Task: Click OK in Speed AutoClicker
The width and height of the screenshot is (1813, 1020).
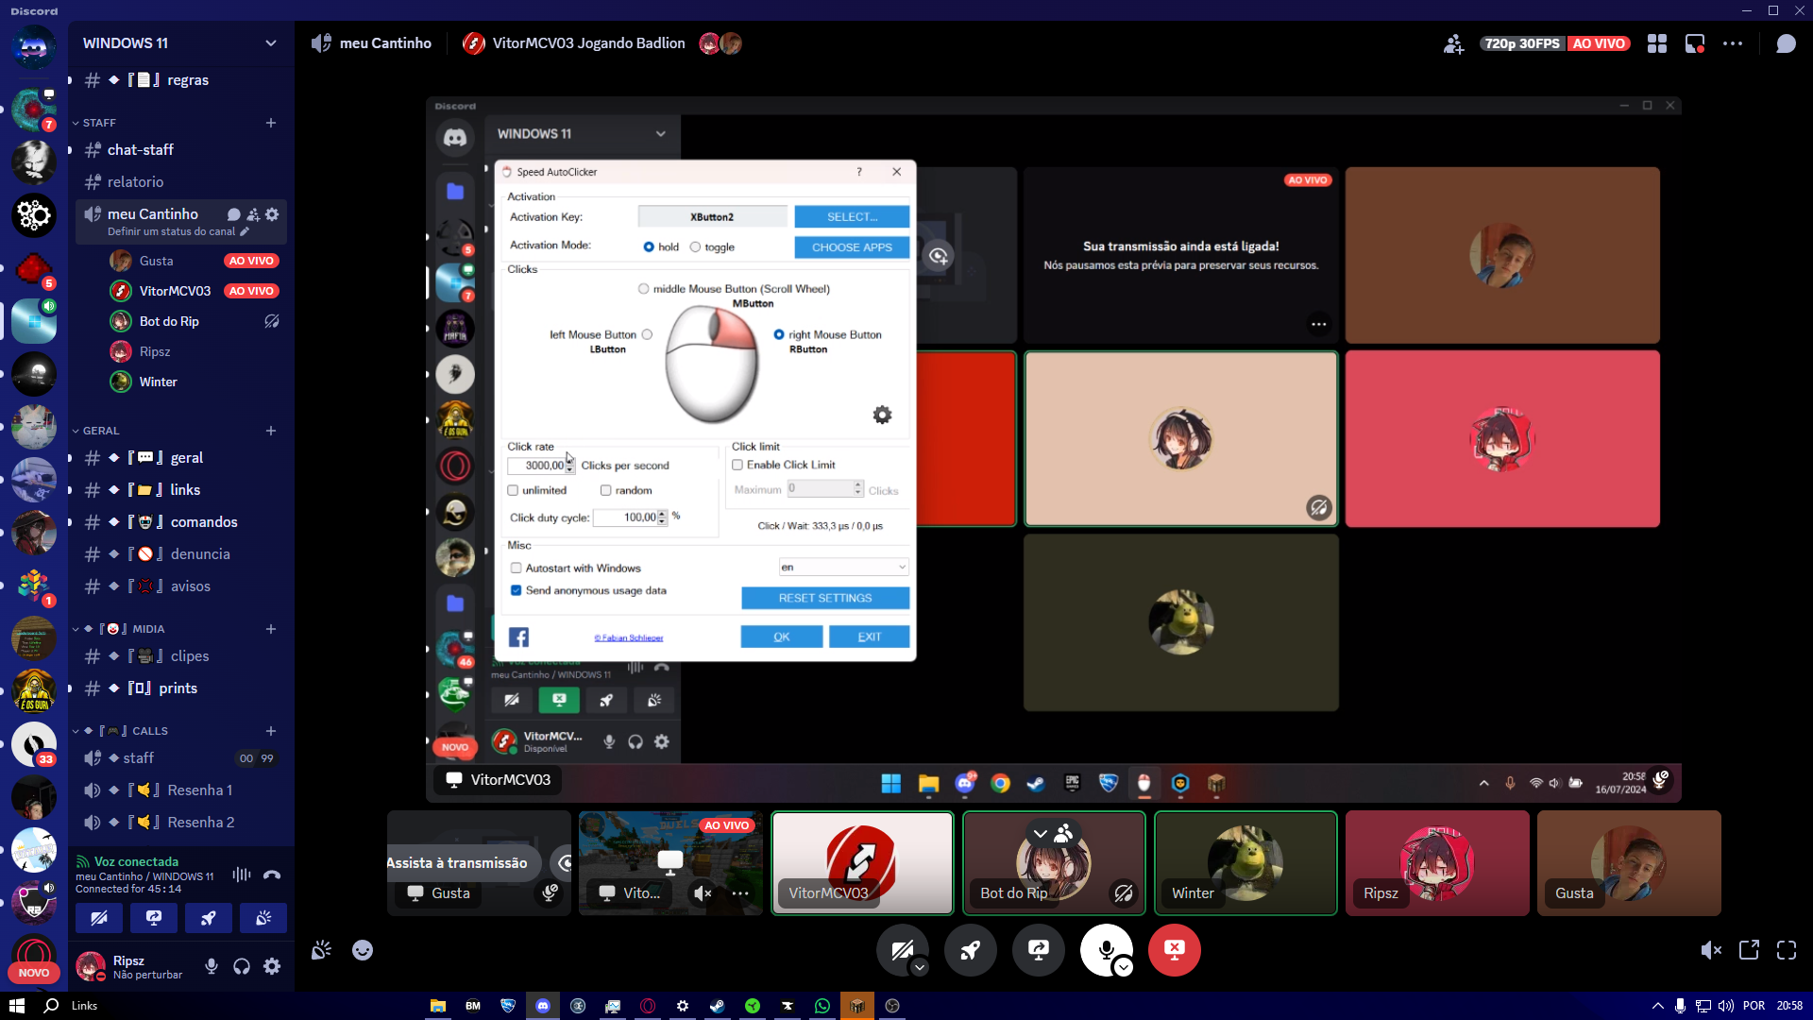Action: [782, 637]
